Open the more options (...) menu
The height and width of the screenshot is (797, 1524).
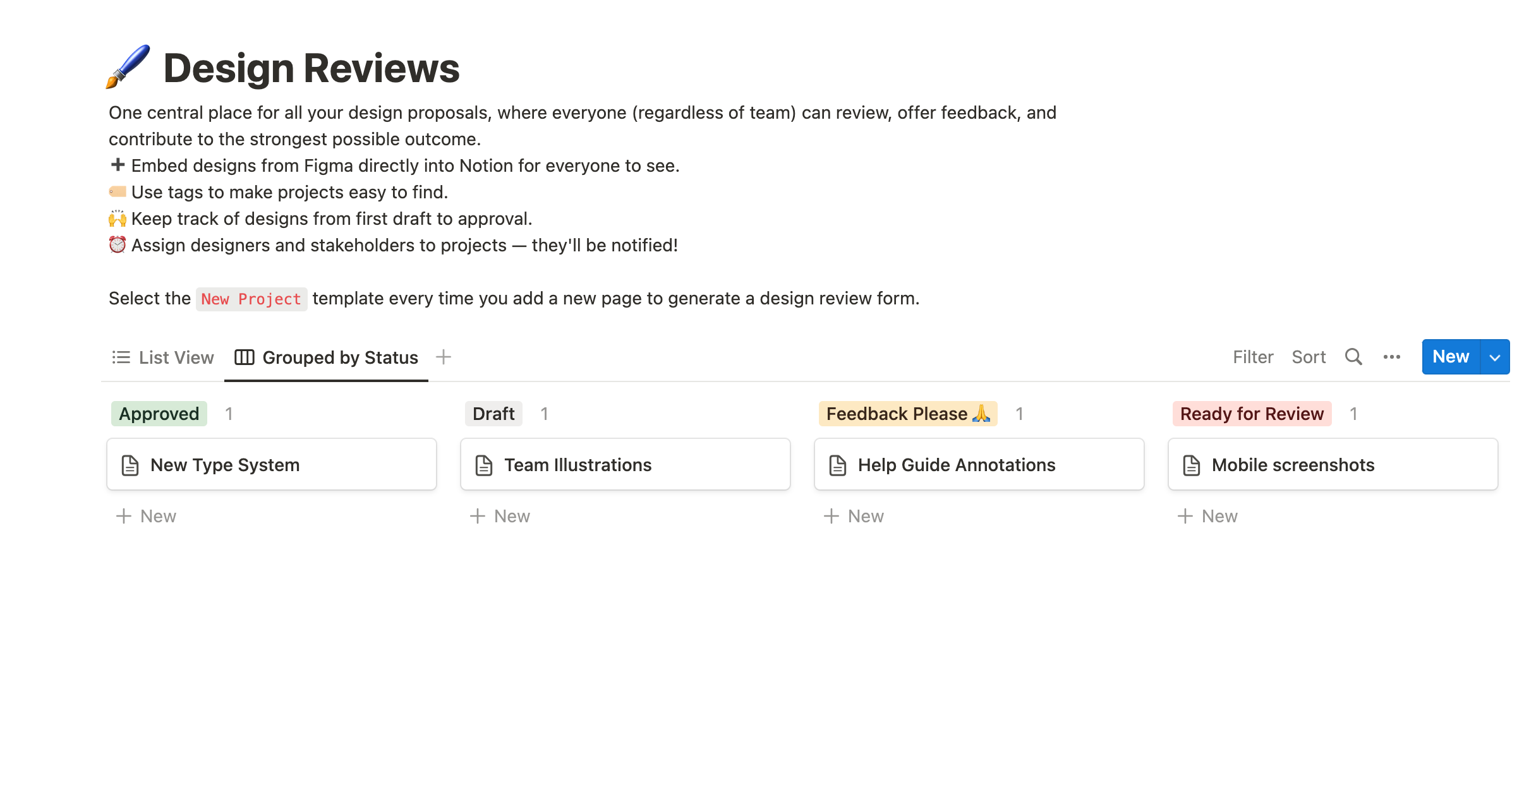pos(1391,357)
